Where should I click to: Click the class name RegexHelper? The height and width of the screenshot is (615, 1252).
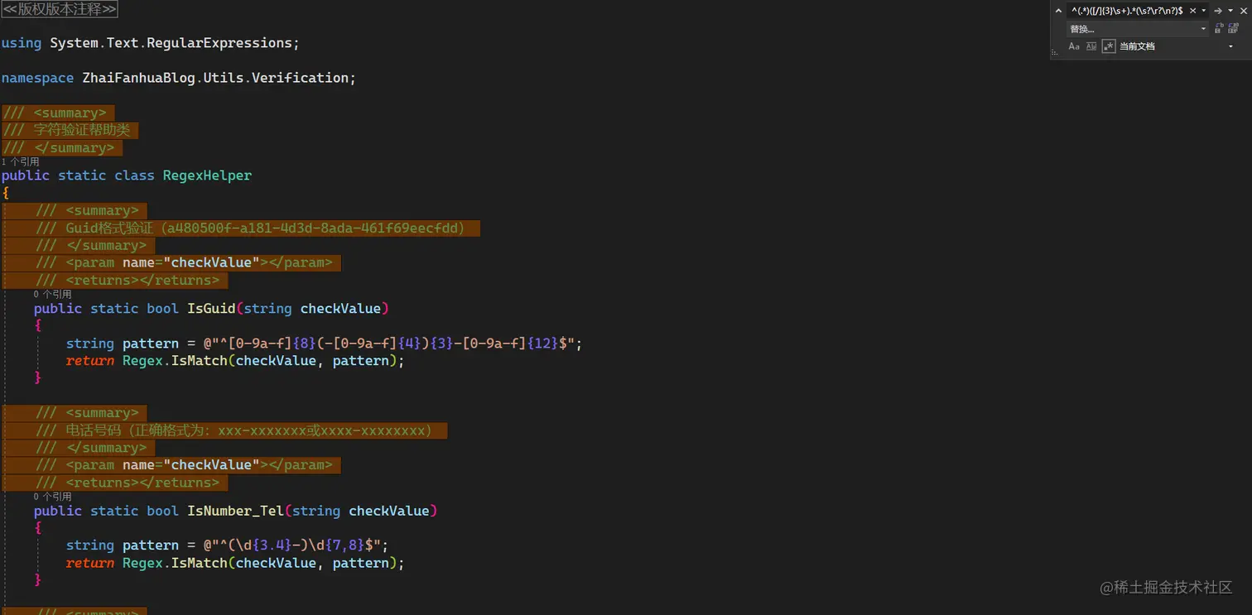click(207, 175)
